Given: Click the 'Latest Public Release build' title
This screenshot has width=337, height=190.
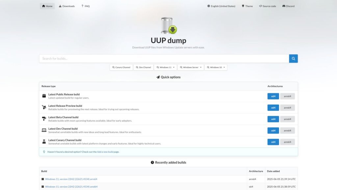Looking at the screenshot, I should [x=64, y=94].
